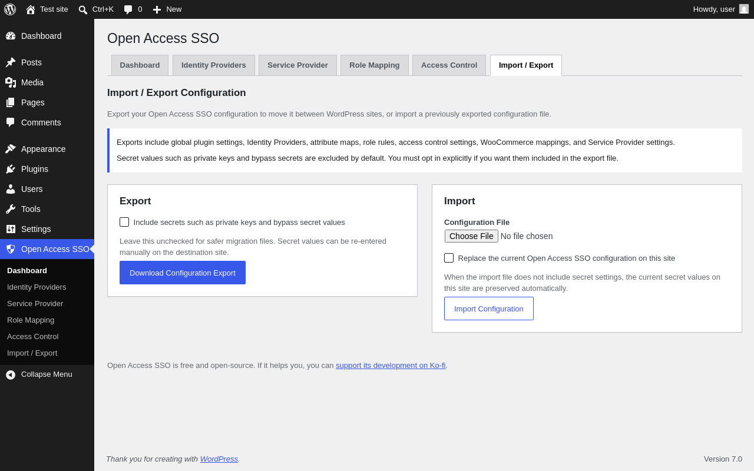Open Dashboard under Open Access SSO submenu
The height and width of the screenshot is (471, 754).
click(x=27, y=271)
